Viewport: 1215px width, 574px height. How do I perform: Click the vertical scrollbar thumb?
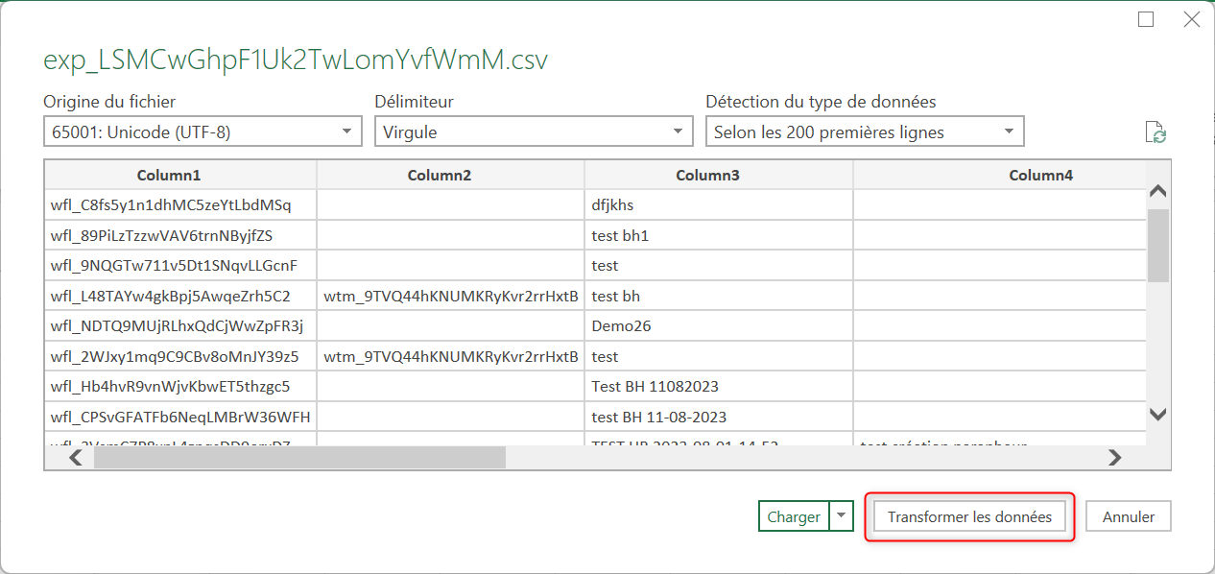[x=1157, y=245]
